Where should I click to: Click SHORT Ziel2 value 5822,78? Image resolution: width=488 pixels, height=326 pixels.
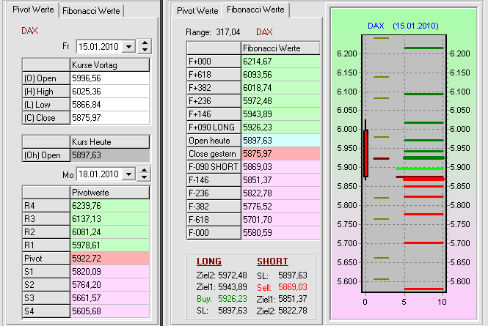click(293, 311)
